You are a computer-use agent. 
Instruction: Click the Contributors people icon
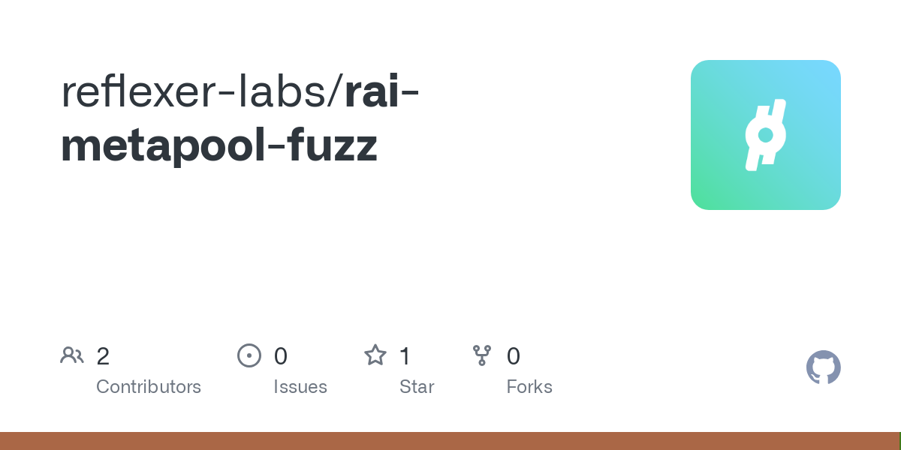(x=72, y=355)
